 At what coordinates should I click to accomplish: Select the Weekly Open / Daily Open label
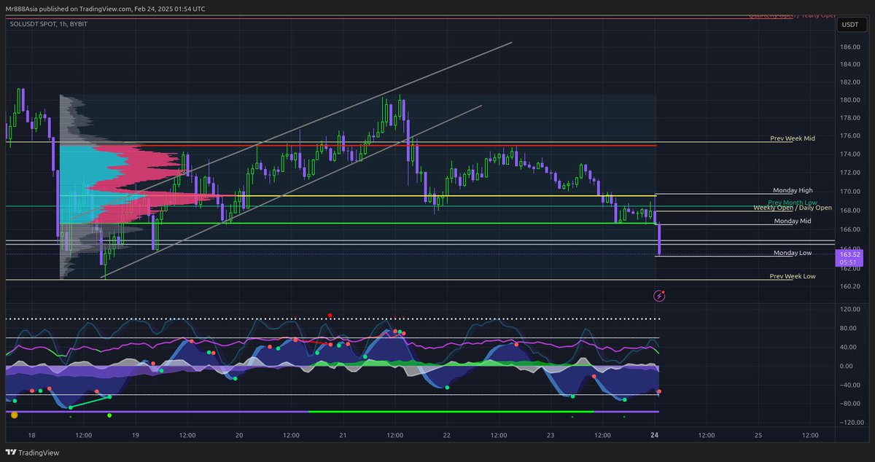[793, 208]
